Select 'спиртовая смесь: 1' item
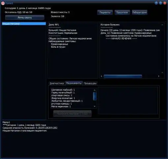This screenshot has width=168, height=159. [x=62, y=95]
